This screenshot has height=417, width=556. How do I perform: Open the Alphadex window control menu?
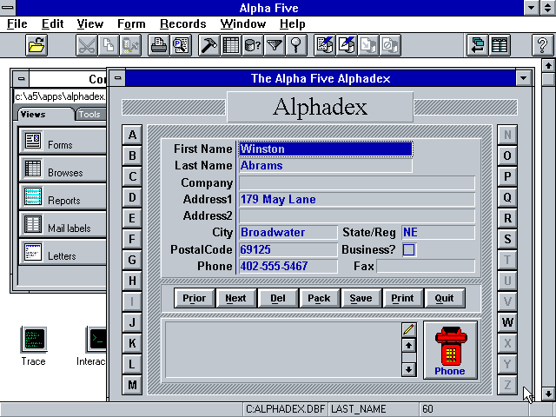click(x=118, y=78)
